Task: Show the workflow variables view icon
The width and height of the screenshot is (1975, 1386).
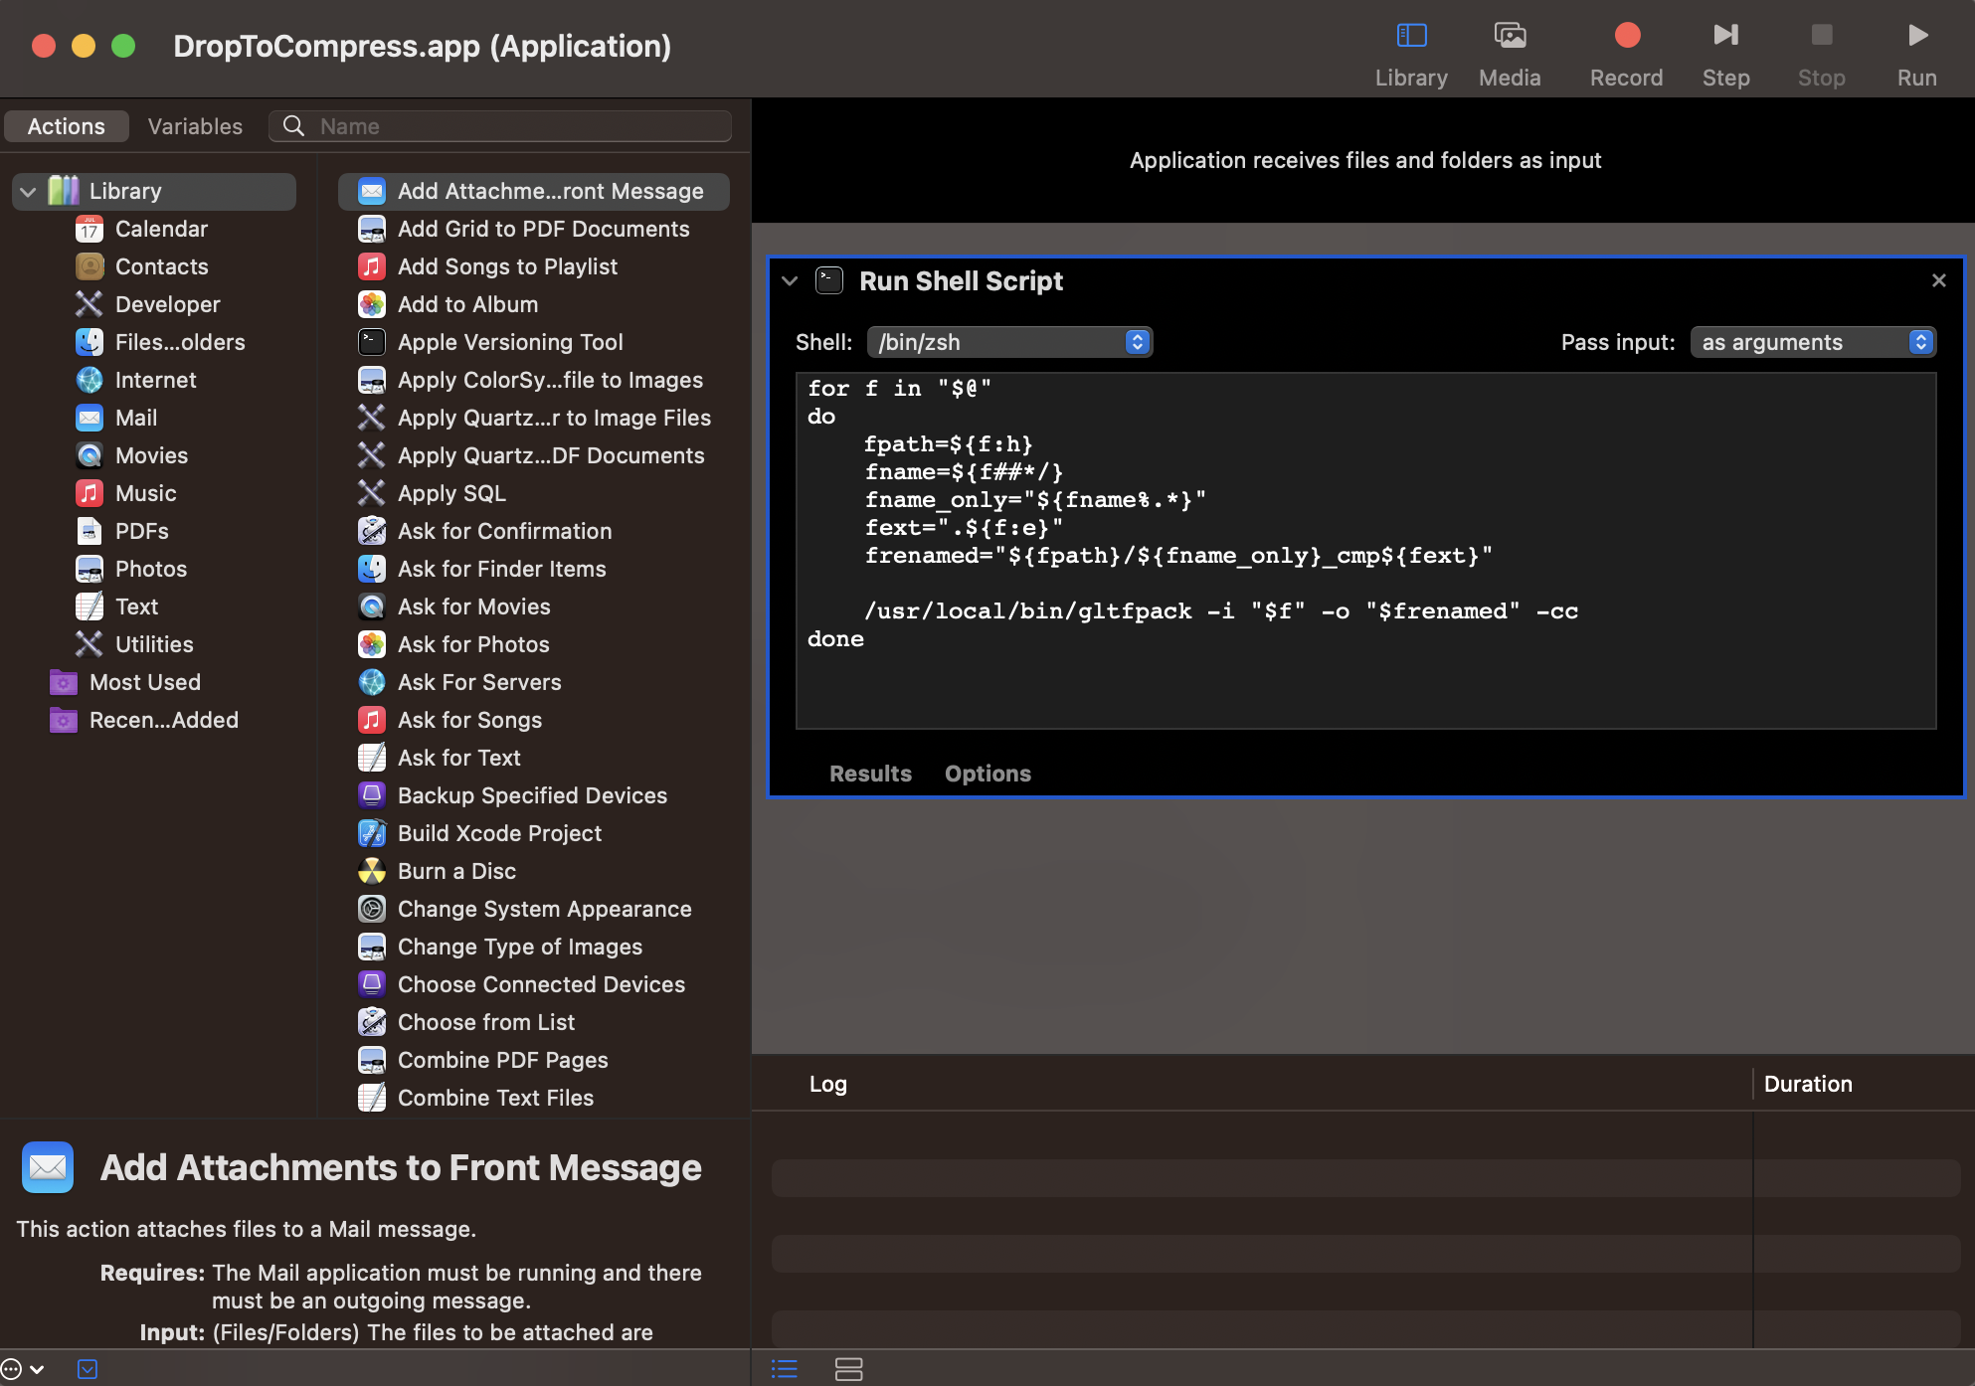Action: pos(848,1369)
